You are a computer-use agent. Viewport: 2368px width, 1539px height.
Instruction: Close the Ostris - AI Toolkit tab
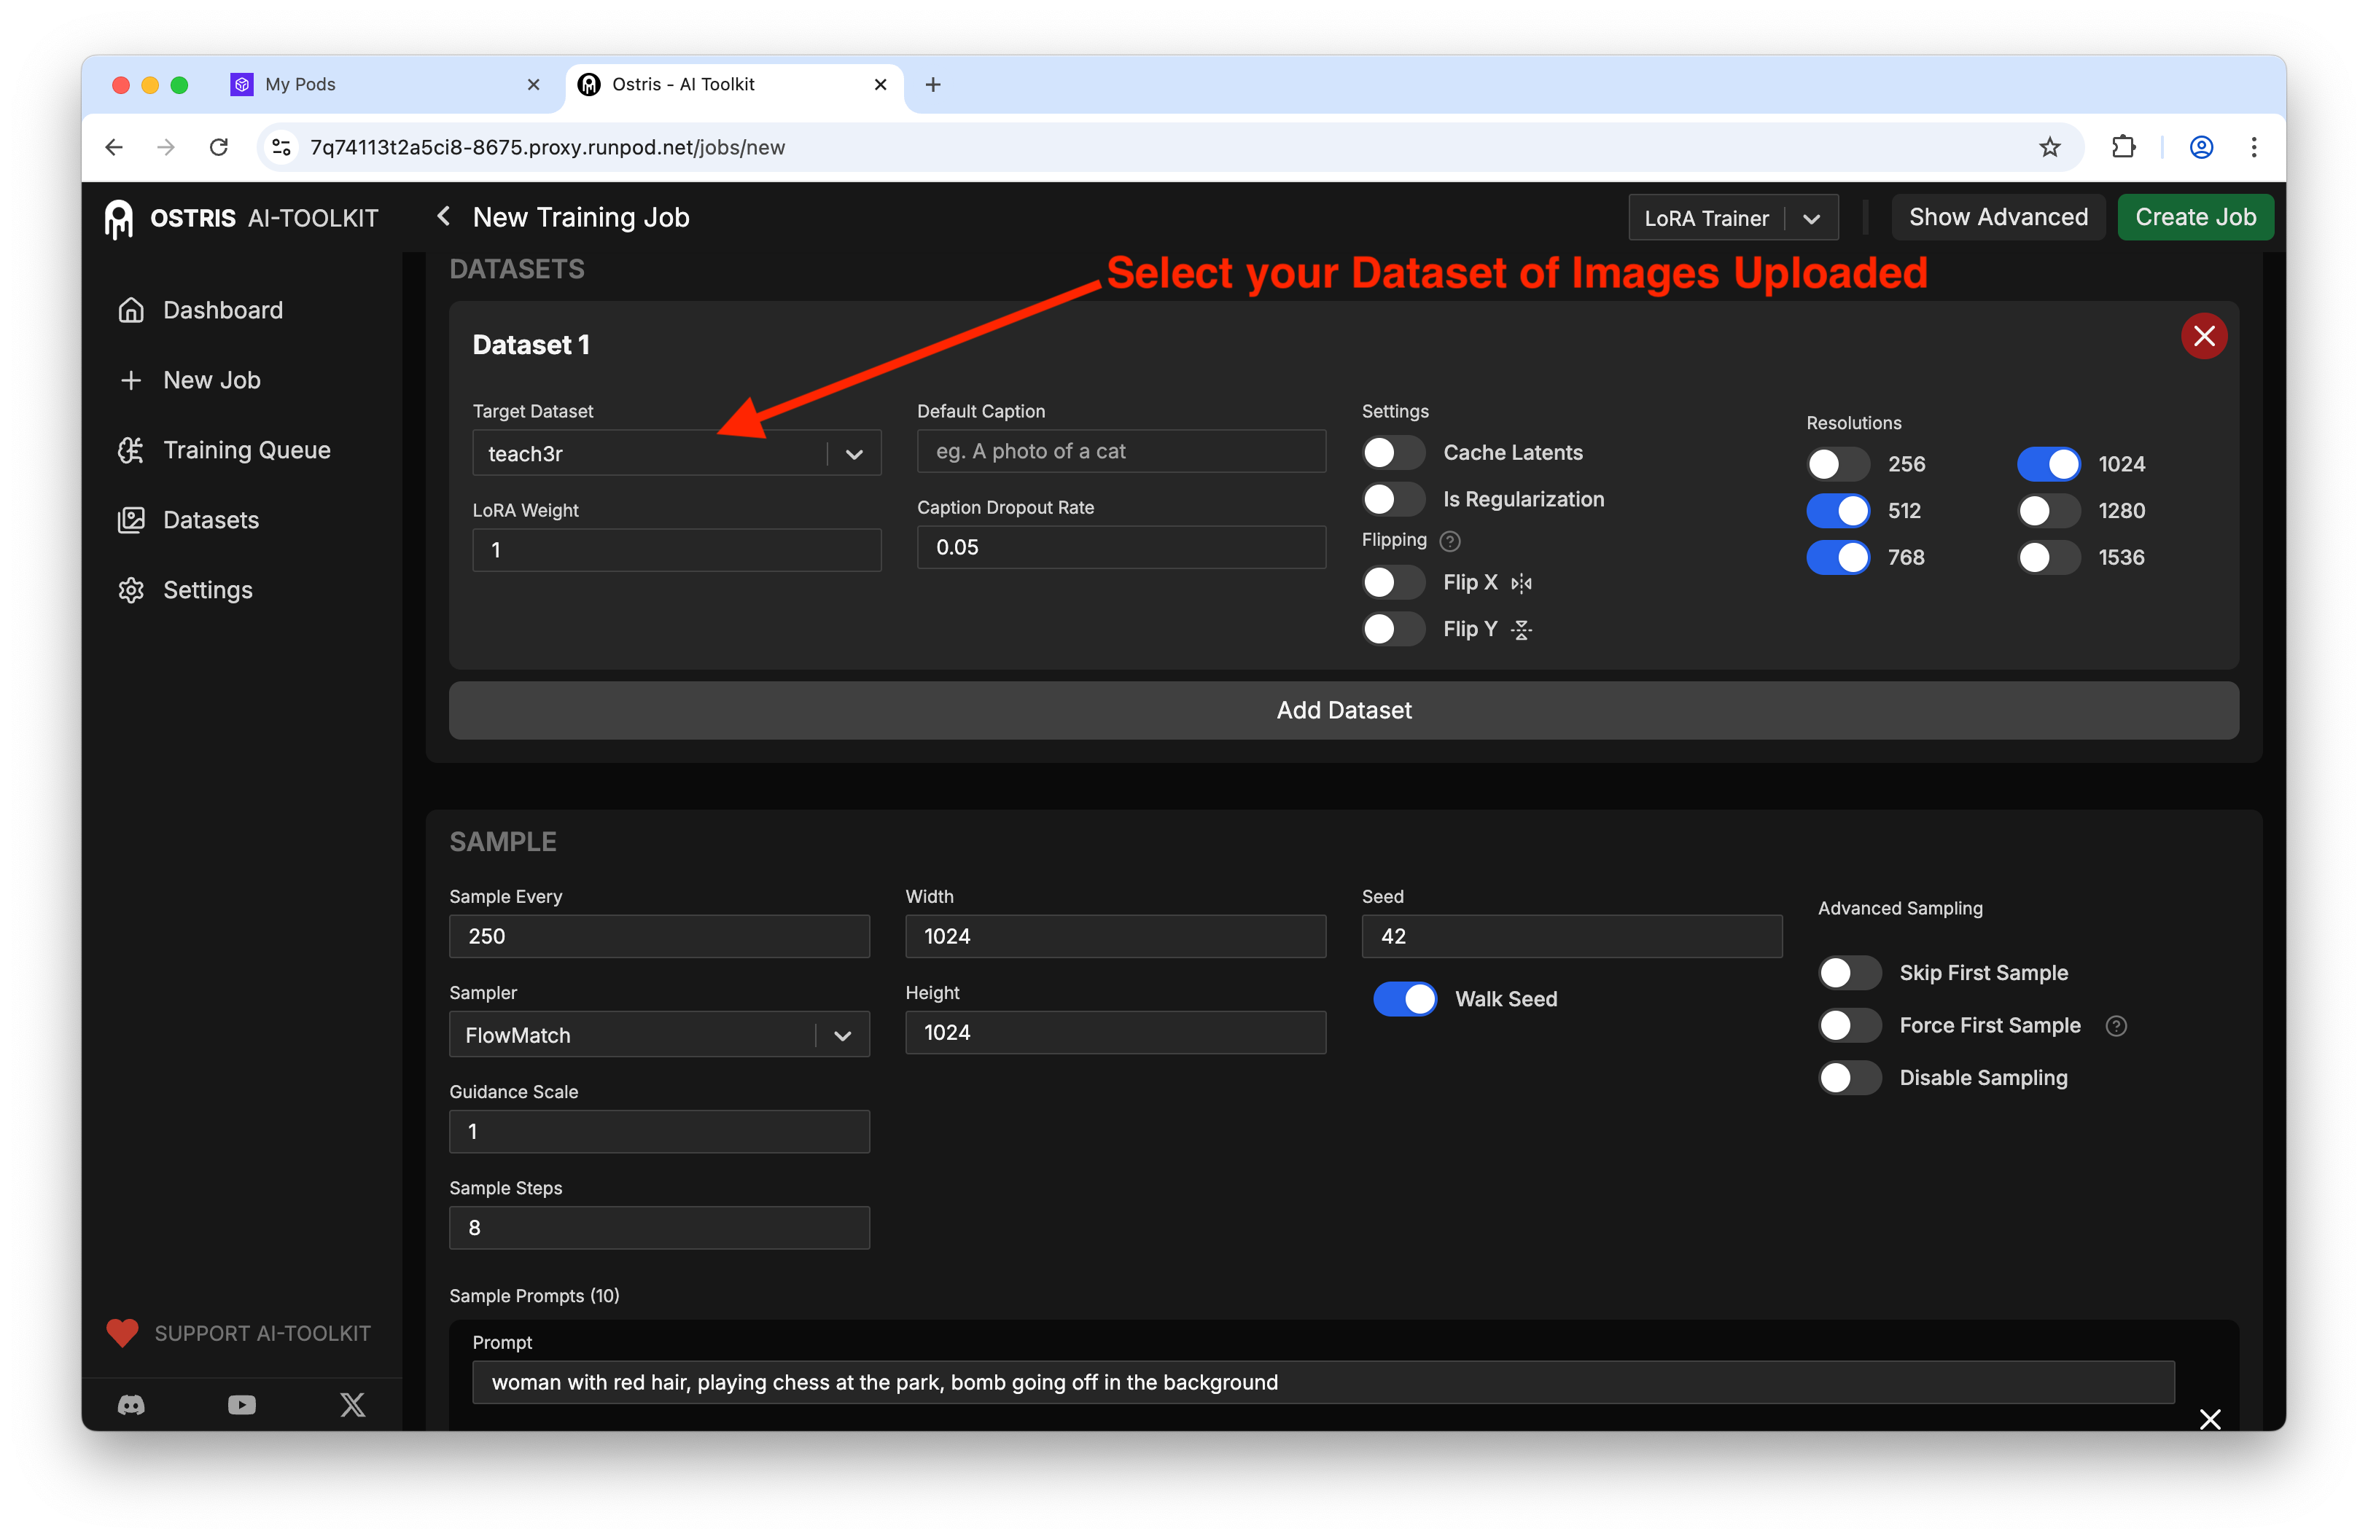[x=879, y=85]
